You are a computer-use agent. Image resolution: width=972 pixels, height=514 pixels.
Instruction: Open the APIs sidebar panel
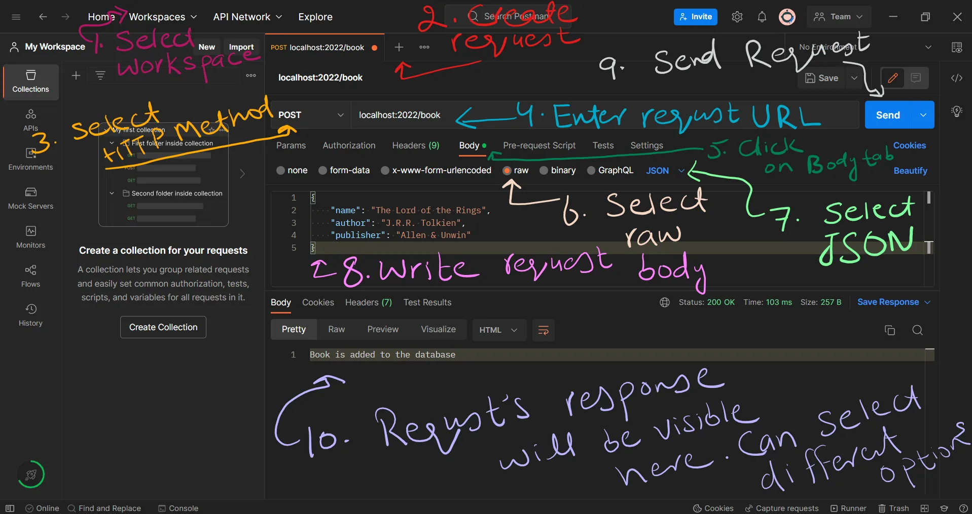pyautogui.click(x=31, y=120)
